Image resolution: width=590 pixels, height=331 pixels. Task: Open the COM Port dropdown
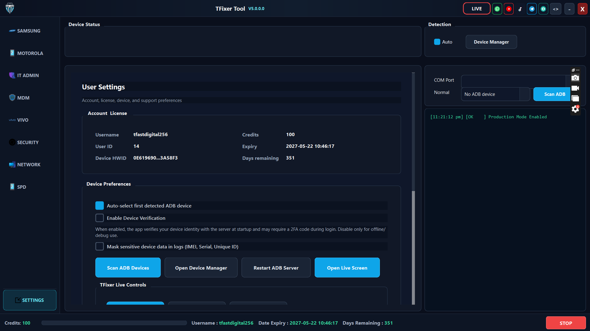click(516, 81)
